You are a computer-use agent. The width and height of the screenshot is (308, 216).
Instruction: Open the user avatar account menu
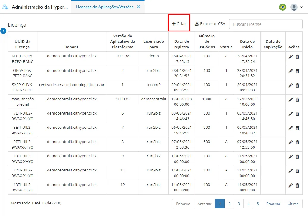pos(297,7)
